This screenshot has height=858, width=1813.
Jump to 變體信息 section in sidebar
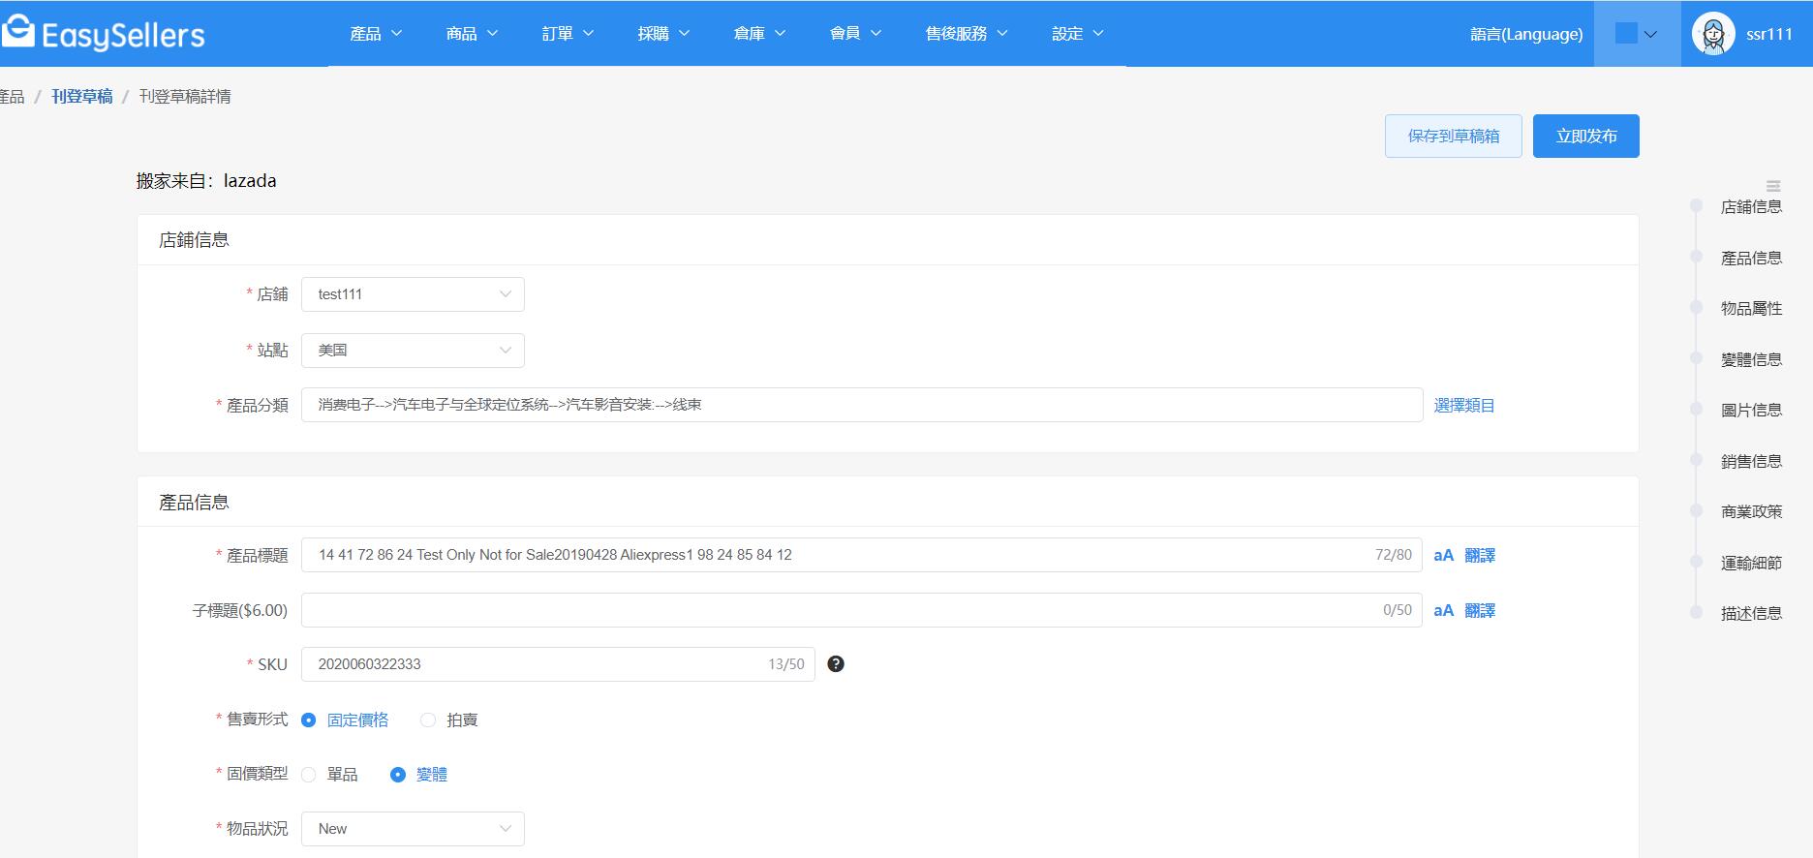tap(1751, 359)
